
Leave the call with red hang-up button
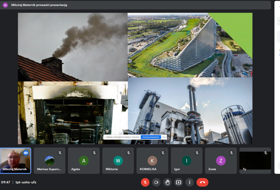click(202, 182)
